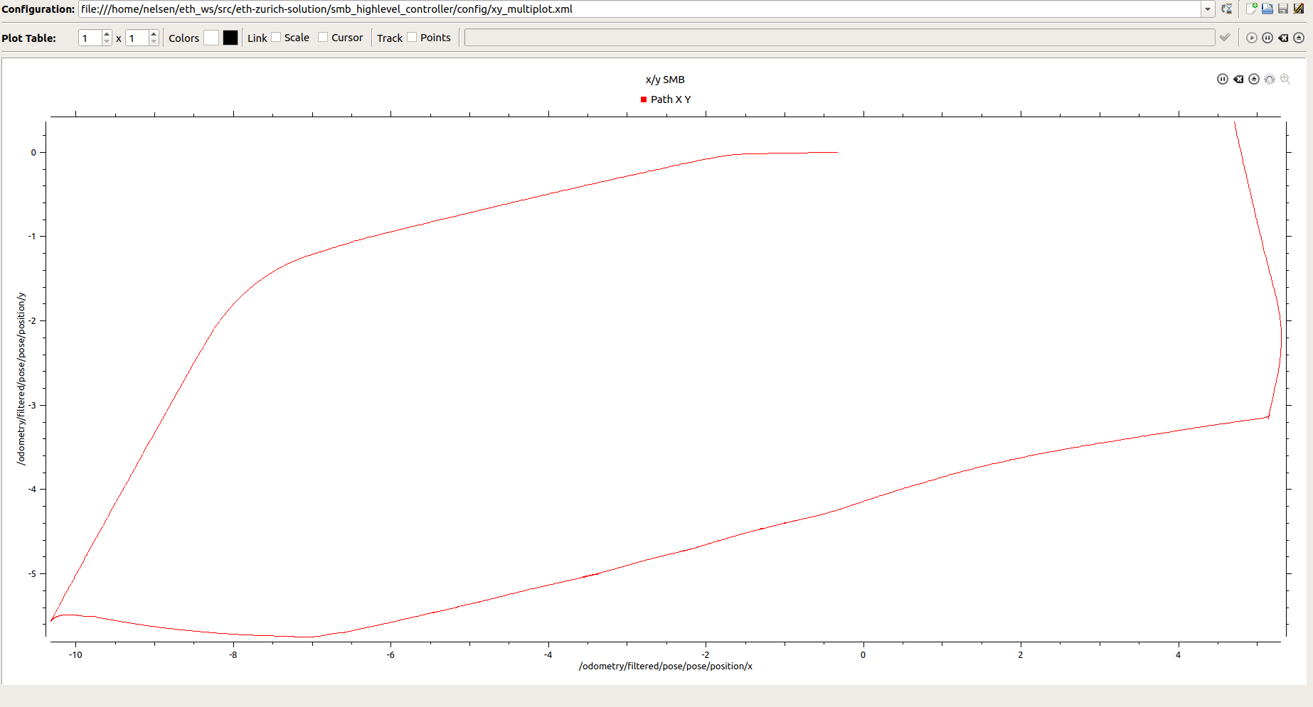1313x707 pixels.
Task: Click the plot table rows field
Action: click(x=90, y=38)
